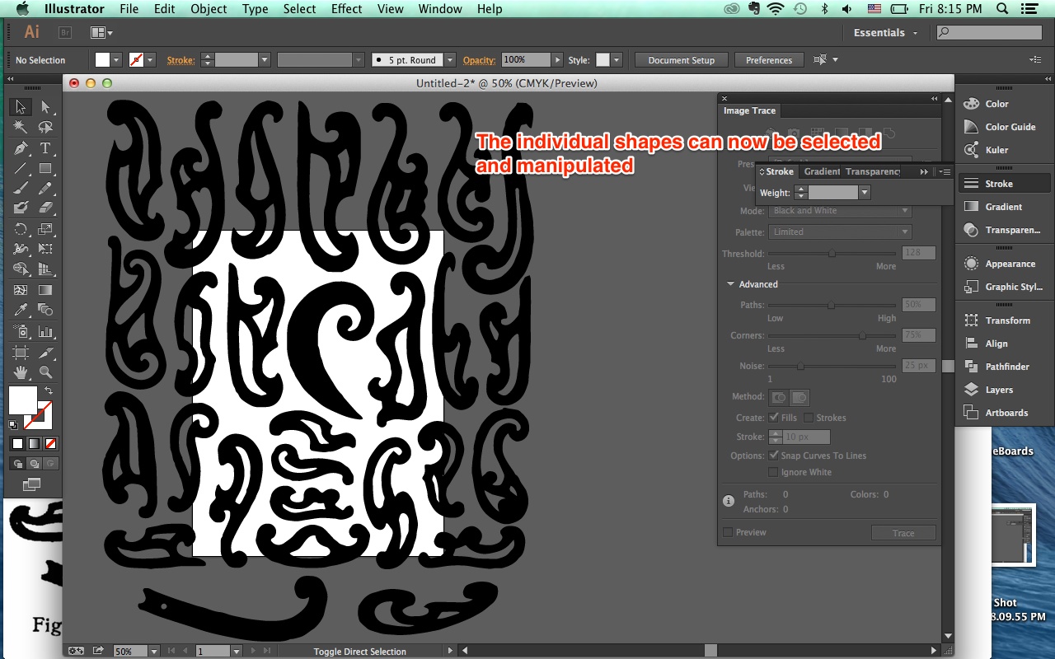Select the Direct Selection tool
The image size is (1055, 659).
tap(45, 107)
